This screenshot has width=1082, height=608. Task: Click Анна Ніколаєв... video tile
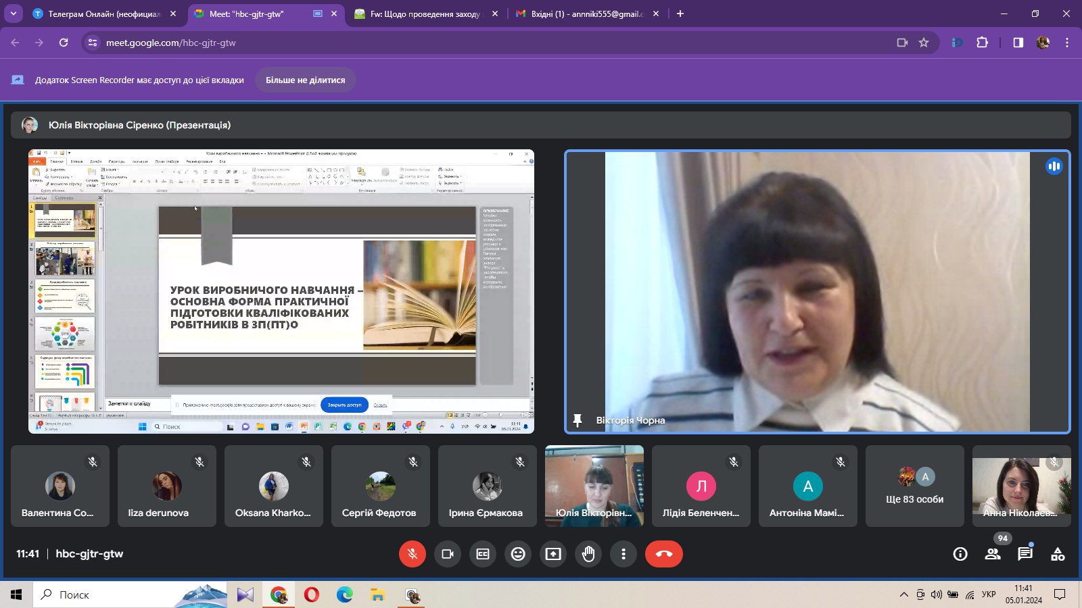[1022, 486]
